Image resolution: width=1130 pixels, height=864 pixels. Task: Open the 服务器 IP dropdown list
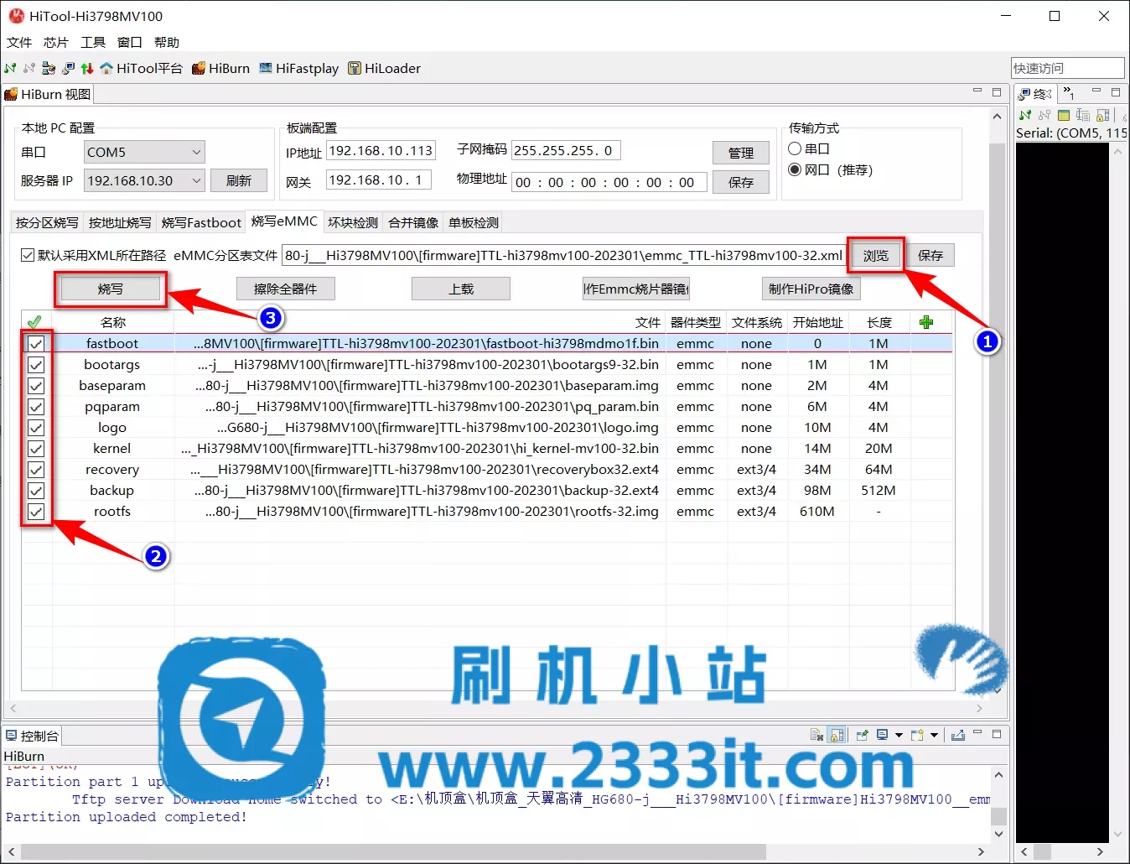click(196, 181)
